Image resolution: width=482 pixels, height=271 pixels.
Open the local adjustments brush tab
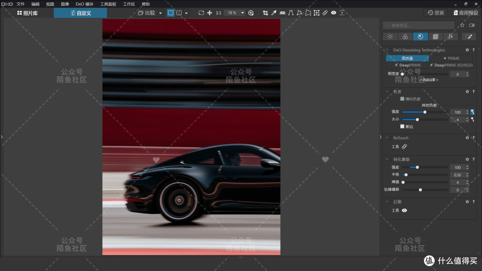tap(469, 37)
